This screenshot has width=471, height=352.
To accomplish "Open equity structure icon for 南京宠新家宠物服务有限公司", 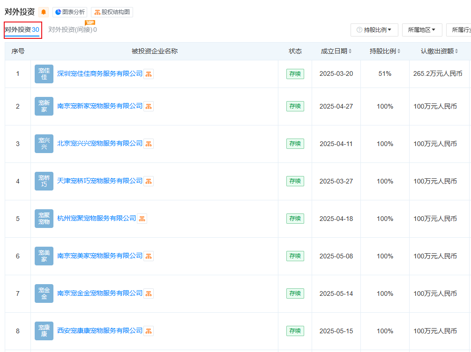I will tap(149, 106).
